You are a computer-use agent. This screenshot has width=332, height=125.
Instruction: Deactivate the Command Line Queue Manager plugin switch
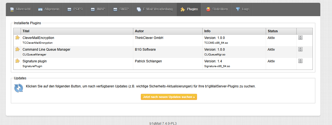click(300, 49)
